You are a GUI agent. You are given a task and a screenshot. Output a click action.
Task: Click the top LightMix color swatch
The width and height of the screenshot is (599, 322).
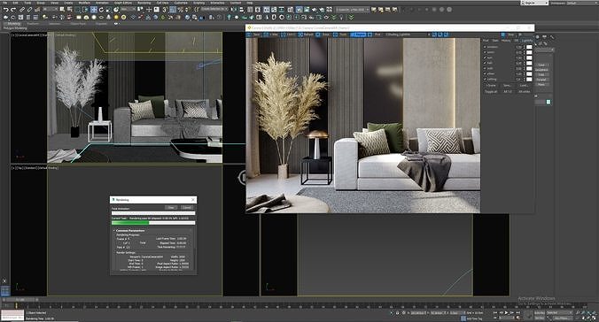(529, 47)
